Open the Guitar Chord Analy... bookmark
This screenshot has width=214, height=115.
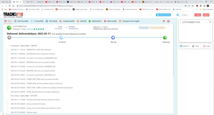(113, 9)
